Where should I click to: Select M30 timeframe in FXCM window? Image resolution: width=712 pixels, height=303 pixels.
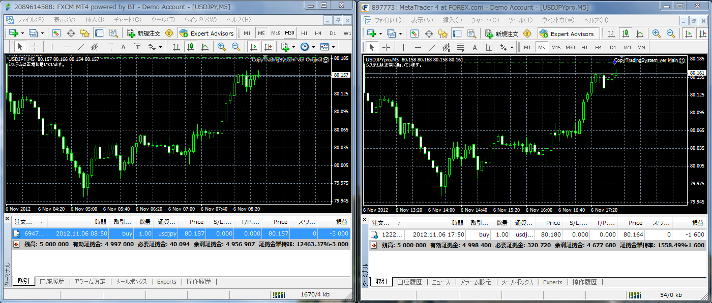click(x=289, y=33)
